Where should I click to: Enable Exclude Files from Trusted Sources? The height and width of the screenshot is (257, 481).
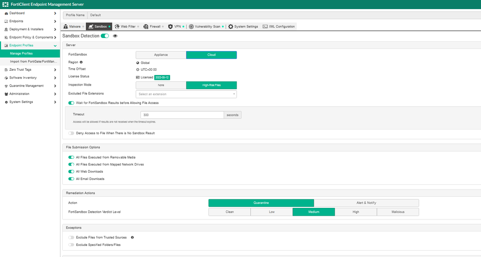click(x=71, y=237)
